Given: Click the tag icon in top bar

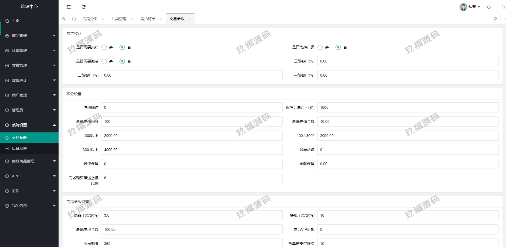Looking at the screenshot, I should coord(489,7).
